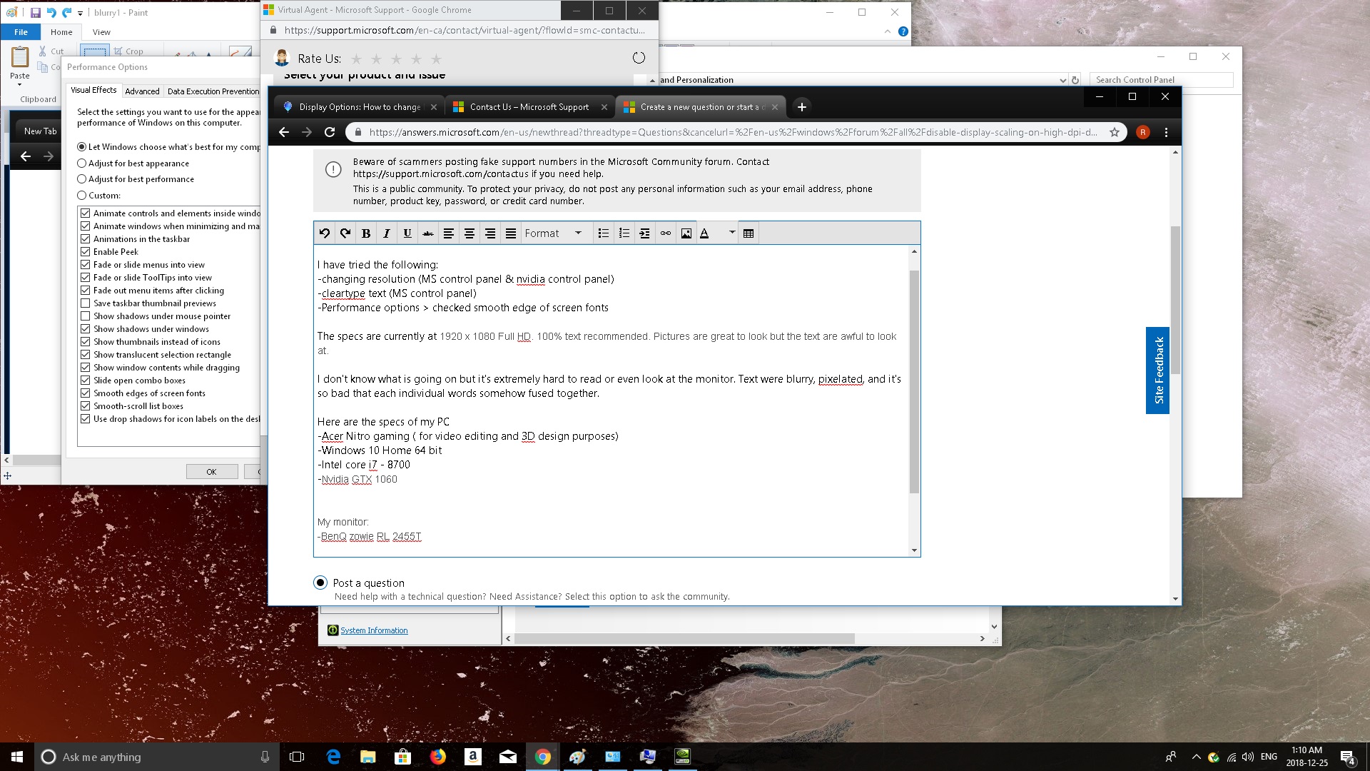Center-align text in the editor
The width and height of the screenshot is (1370, 771).
coord(470,233)
